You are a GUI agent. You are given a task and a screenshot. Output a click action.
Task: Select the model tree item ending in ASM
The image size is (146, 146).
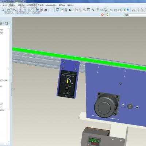click(2, 110)
